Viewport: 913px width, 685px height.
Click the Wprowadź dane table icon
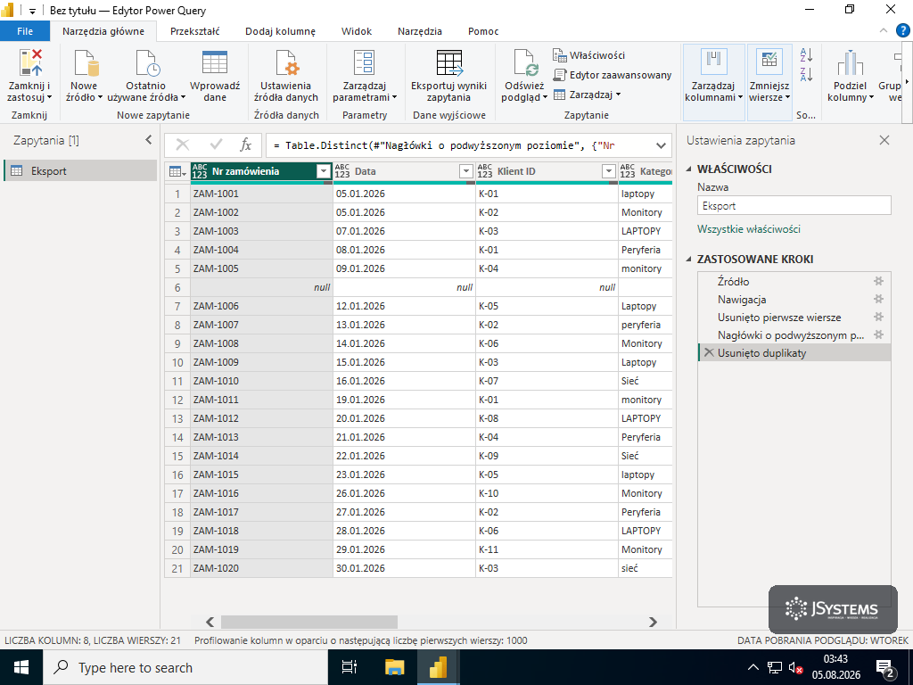(214, 62)
